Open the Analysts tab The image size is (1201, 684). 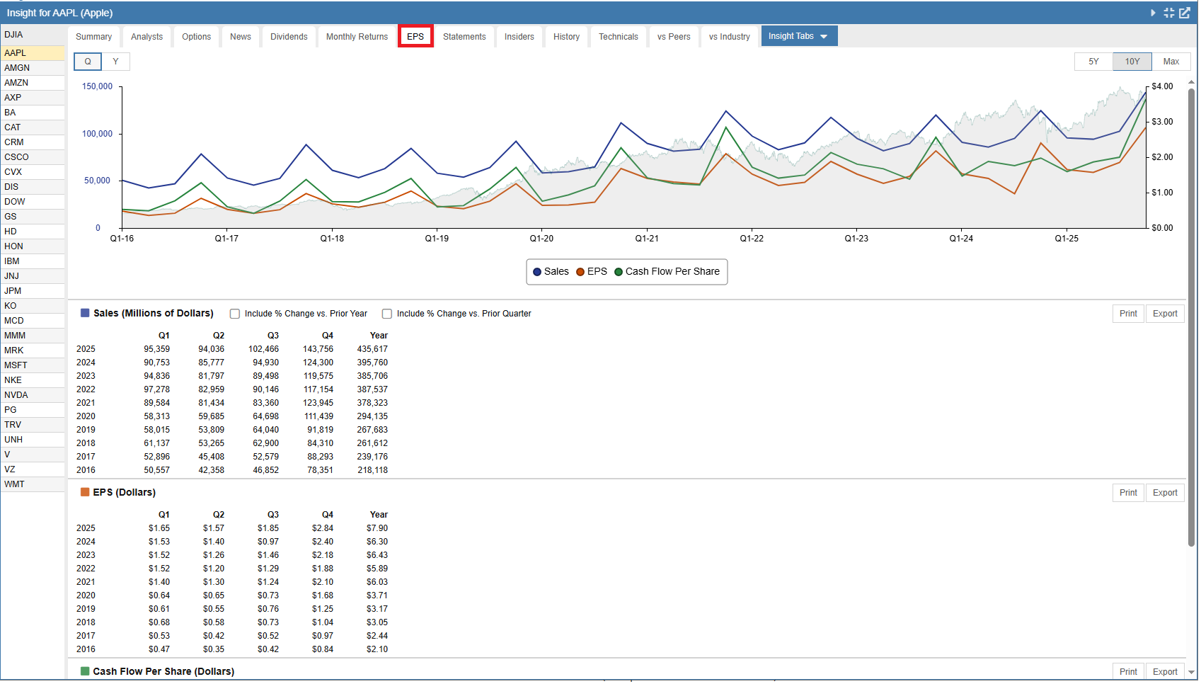147,37
